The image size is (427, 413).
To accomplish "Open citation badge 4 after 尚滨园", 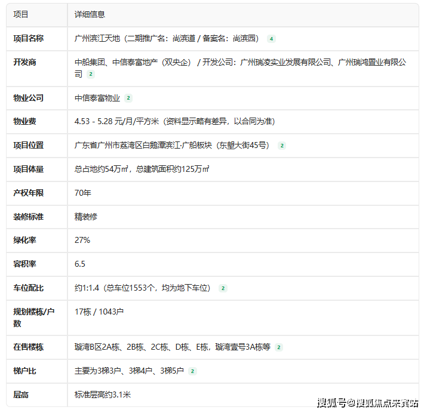I will 271,39.
